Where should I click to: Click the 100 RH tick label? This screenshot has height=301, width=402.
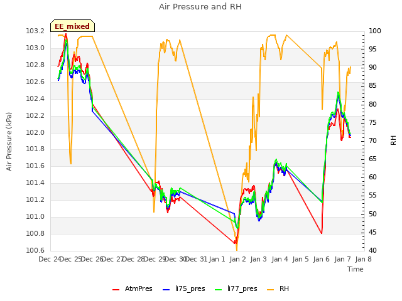[374, 31]
